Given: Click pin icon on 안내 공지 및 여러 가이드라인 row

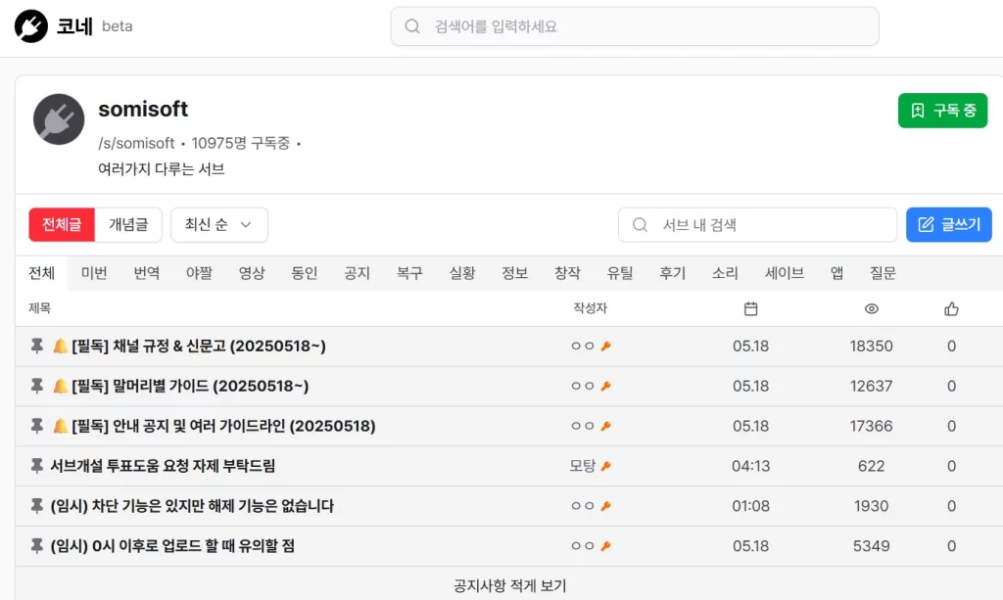Looking at the screenshot, I should [x=37, y=426].
